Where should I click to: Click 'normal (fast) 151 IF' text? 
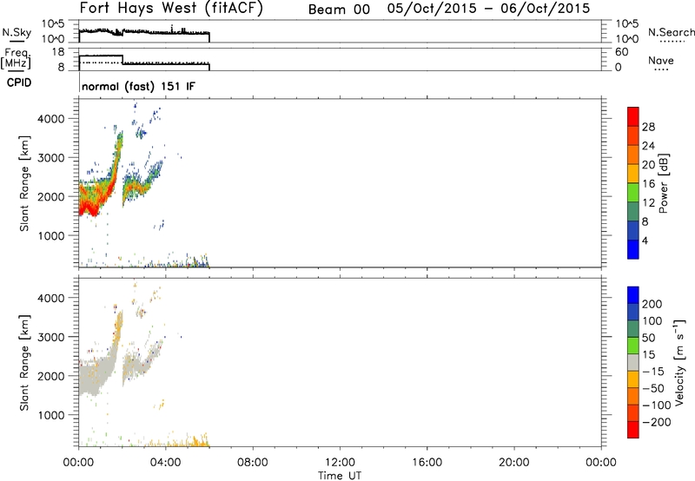tap(138, 86)
